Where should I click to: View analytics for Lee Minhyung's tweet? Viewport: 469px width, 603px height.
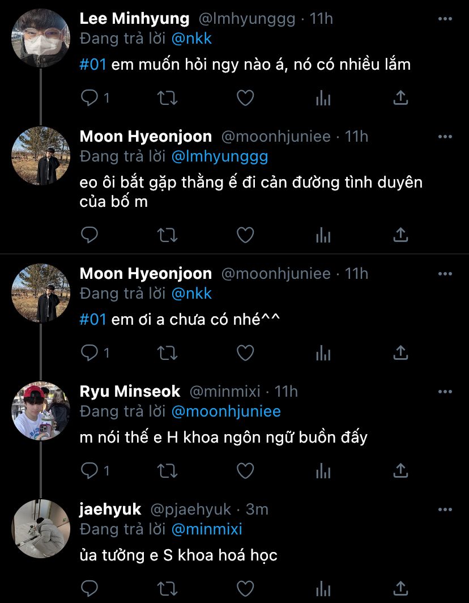323,98
